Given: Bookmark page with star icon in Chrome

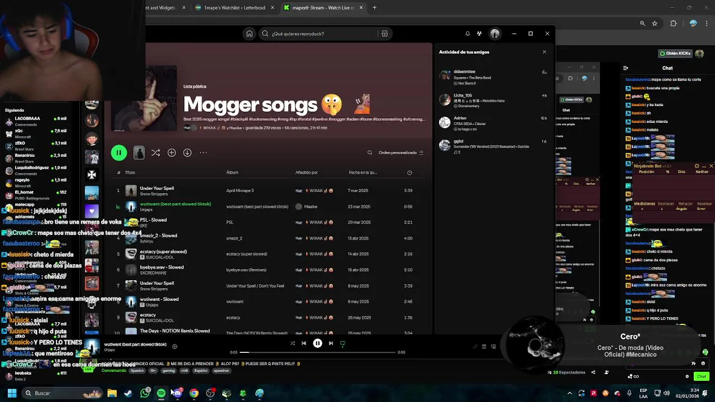Looking at the screenshot, I should 655,23.
